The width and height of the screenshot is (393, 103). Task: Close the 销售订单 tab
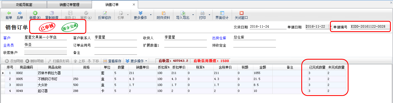pyautogui.click(x=134, y=5)
